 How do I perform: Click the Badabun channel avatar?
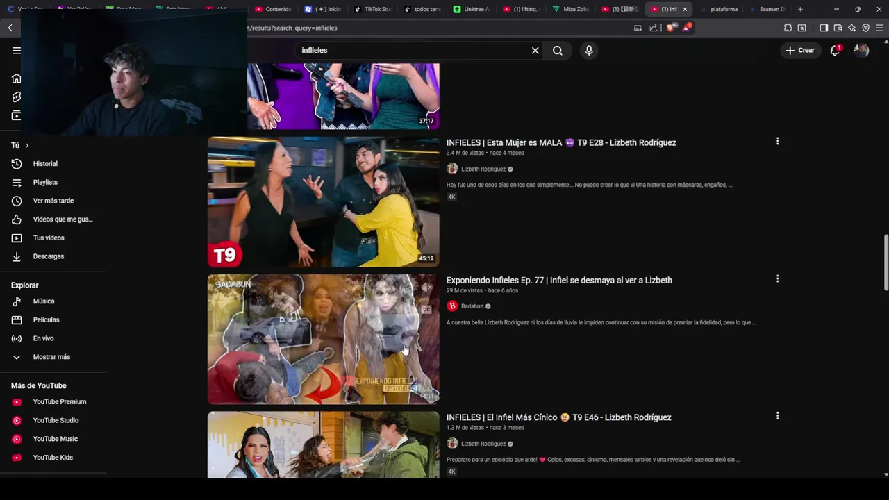click(x=452, y=306)
